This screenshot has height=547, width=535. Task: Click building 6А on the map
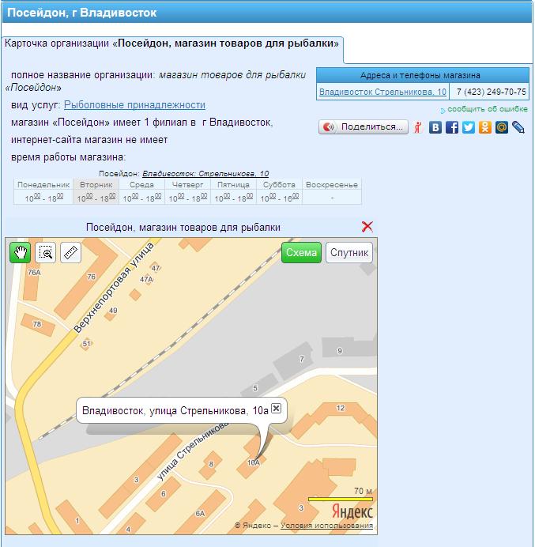[x=200, y=513]
